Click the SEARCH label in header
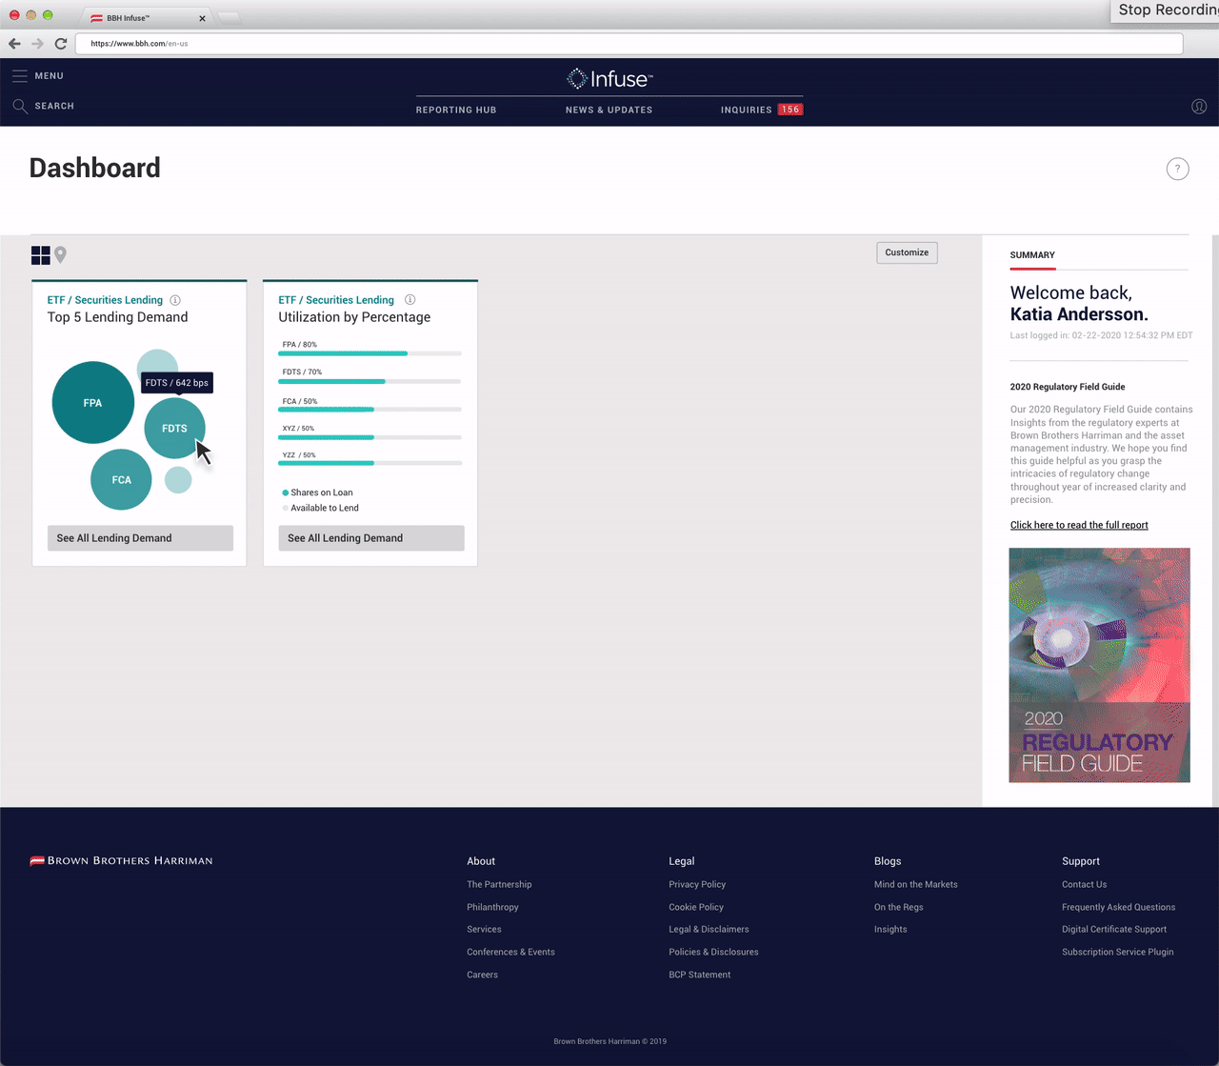This screenshot has width=1219, height=1066. click(x=54, y=106)
